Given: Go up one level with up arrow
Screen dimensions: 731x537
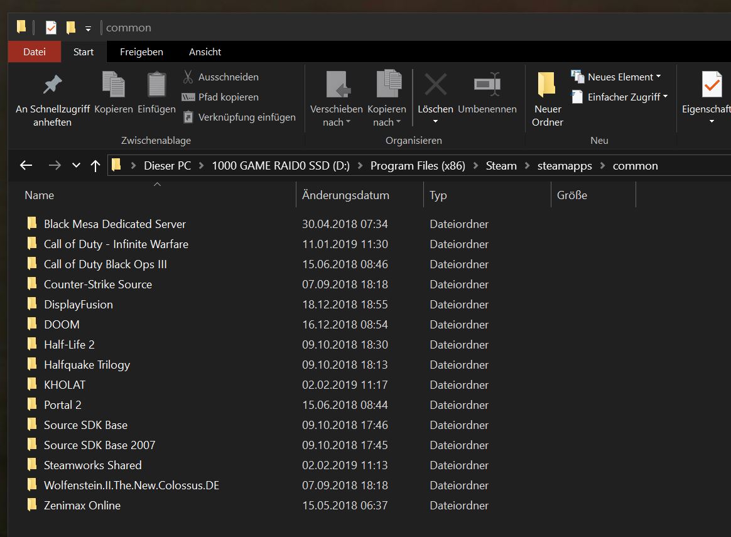Looking at the screenshot, I should [x=95, y=165].
